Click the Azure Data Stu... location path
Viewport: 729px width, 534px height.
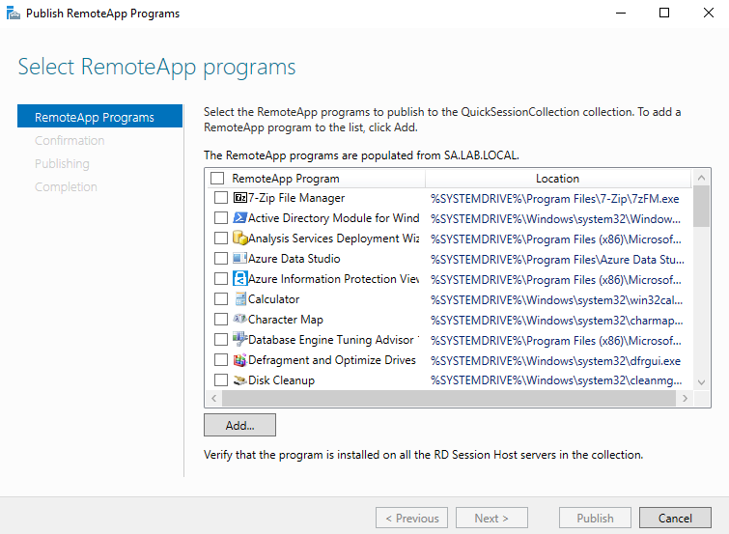coord(557,259)
